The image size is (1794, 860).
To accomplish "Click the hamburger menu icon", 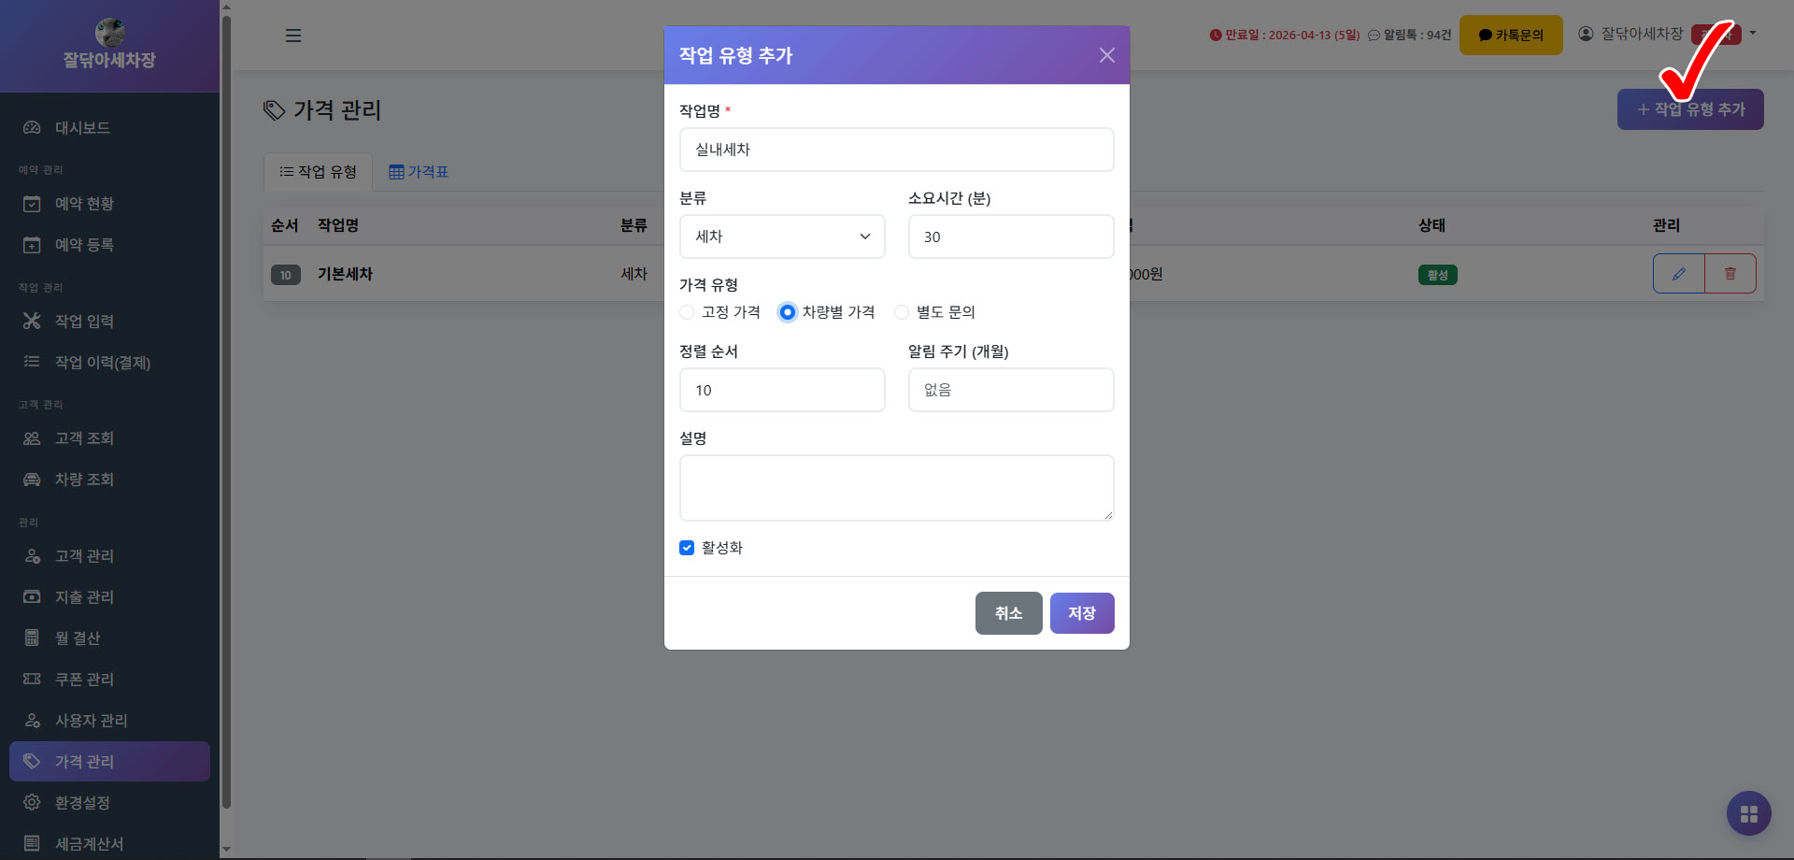I will coord(292,36).
